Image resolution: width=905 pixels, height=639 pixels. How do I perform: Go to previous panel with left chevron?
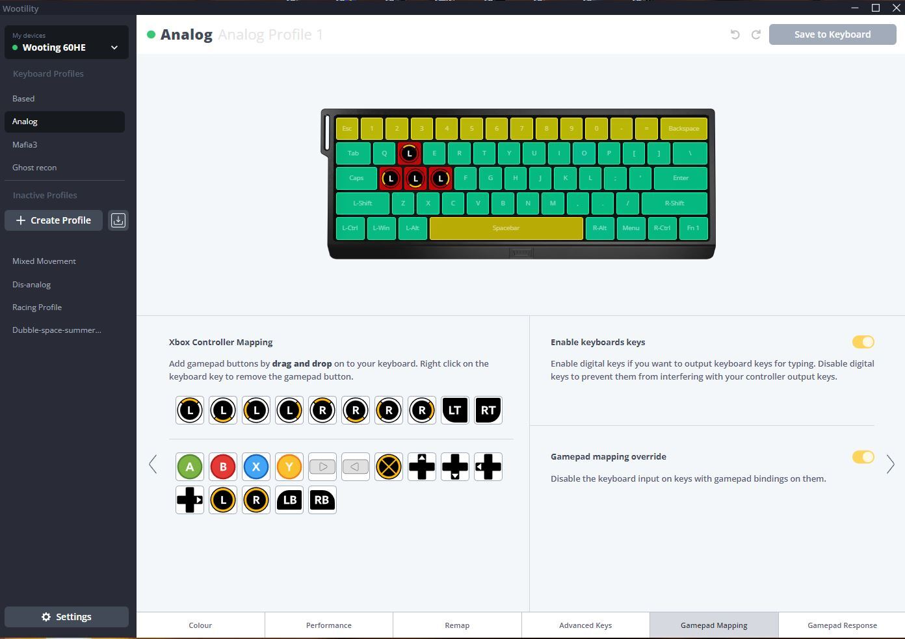tap(153, 464)
